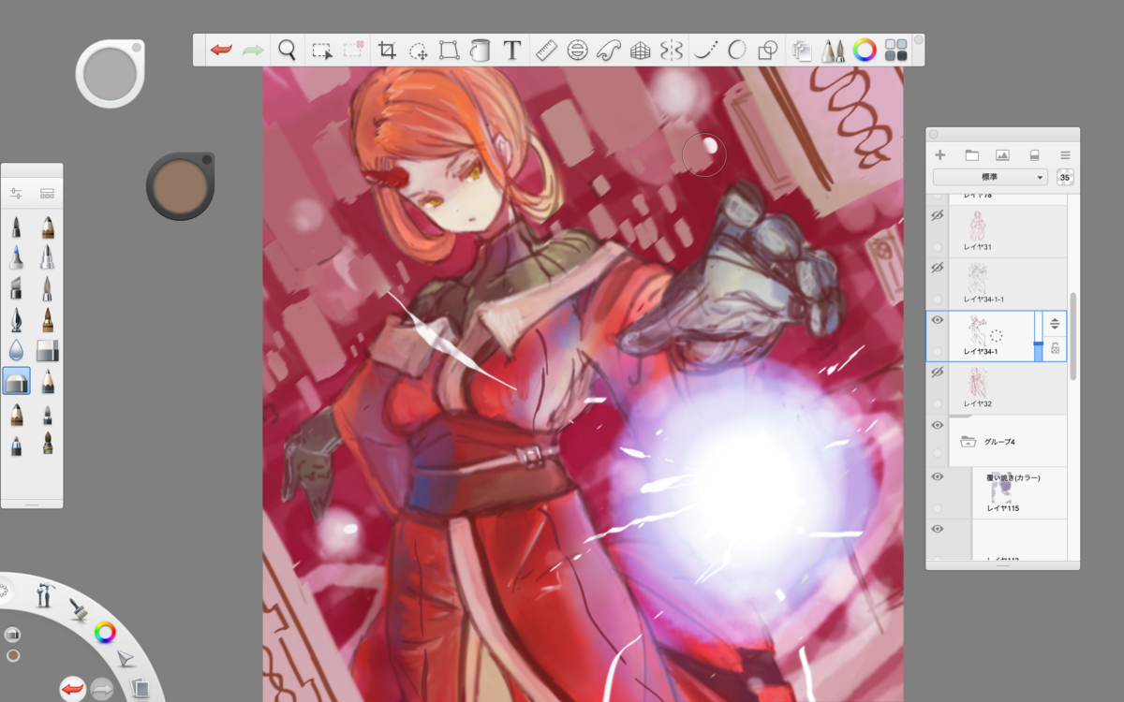Viewport: 1124px width, 702px height.
Task: Select the Flood Fill bucket tool
Action: (480, 50)
